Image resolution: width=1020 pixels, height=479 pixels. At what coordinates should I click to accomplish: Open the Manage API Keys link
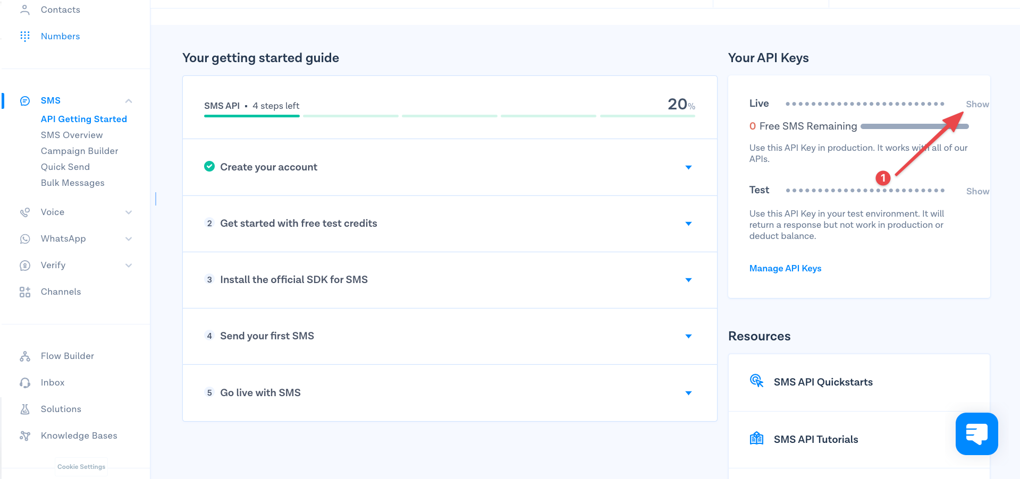click(785, 268)
